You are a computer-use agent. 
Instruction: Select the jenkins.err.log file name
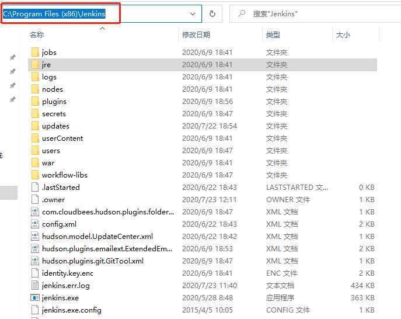pos(66,286)
